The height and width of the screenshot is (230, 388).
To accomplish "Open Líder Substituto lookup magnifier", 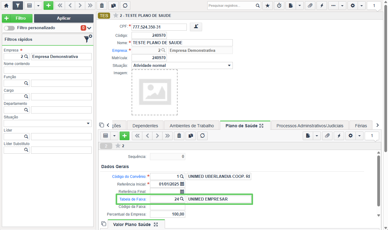I will click(x=26, y=150).
